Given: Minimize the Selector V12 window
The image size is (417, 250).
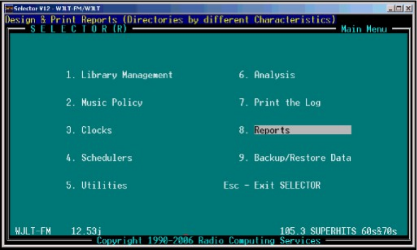Looking at the screenshot, I should (x=391, y=8).
